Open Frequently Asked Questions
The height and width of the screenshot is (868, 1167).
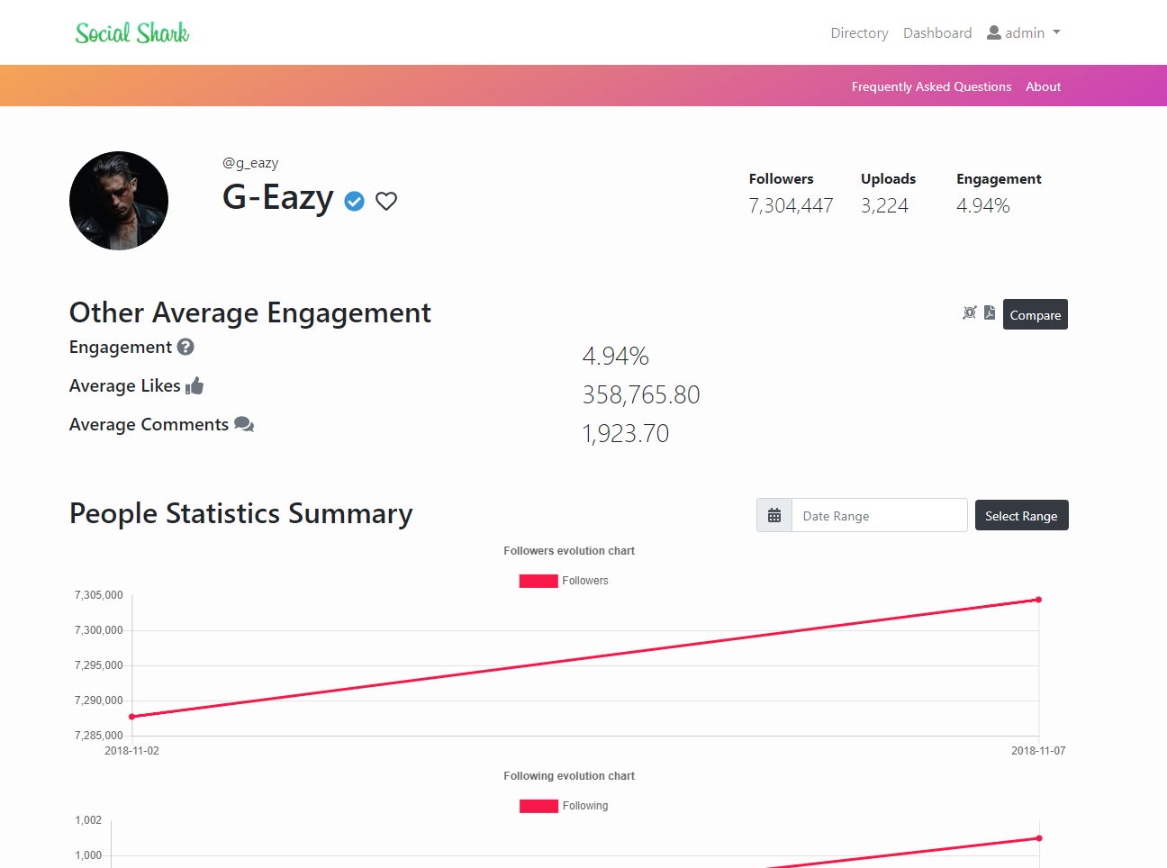point(931,86)
